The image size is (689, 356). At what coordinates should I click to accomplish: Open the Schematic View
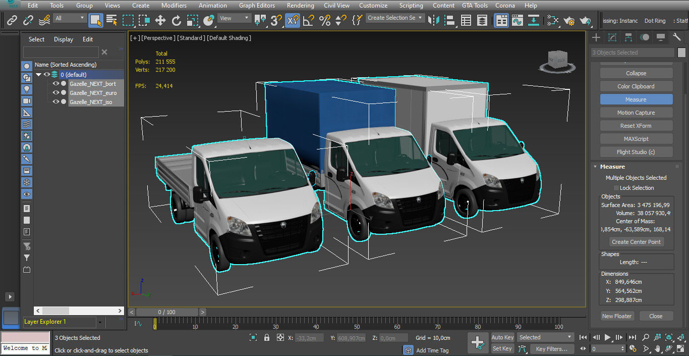pos(533,20)
